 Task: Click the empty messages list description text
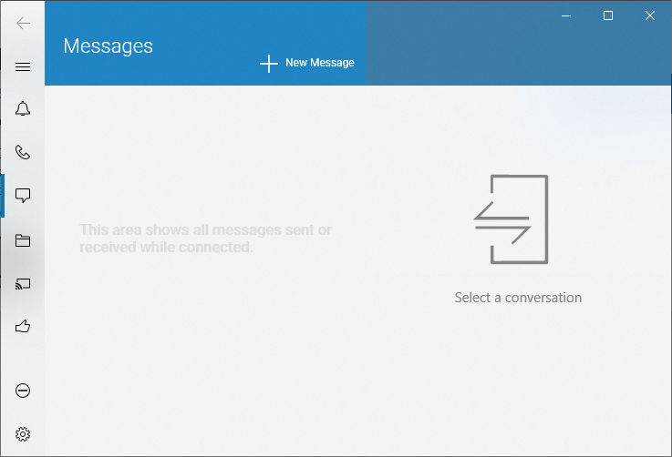(205, 239)
